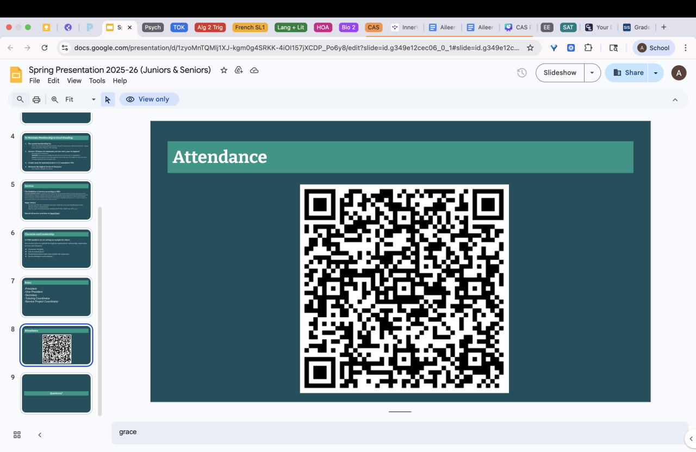696x452 pixels.
Task: Open the French SL1 tab group
Action: 250,27
